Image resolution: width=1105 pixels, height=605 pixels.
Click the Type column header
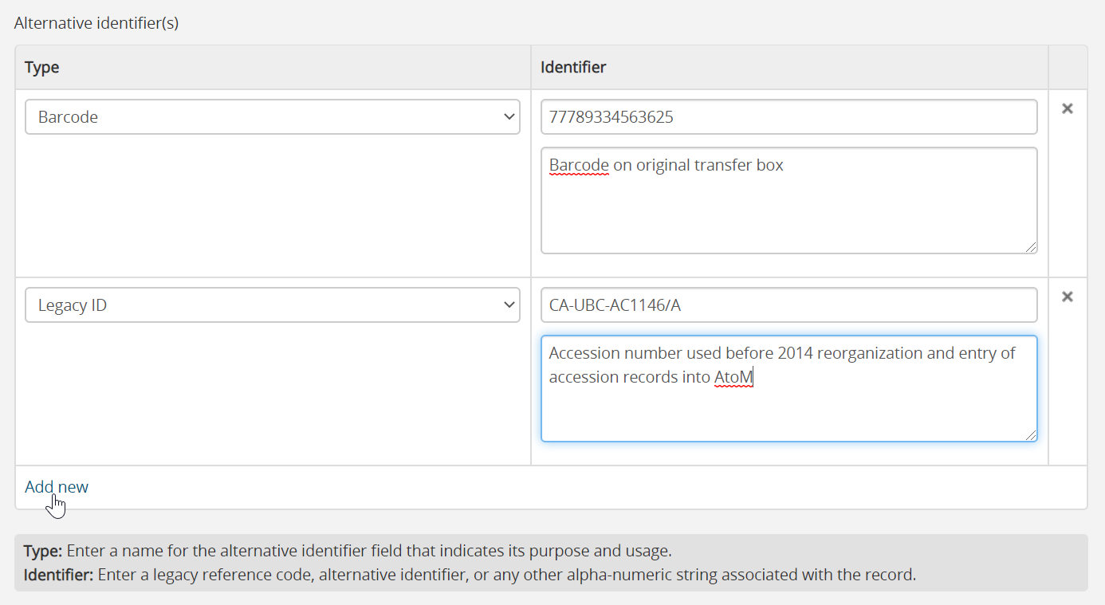(x=42, y=68)
